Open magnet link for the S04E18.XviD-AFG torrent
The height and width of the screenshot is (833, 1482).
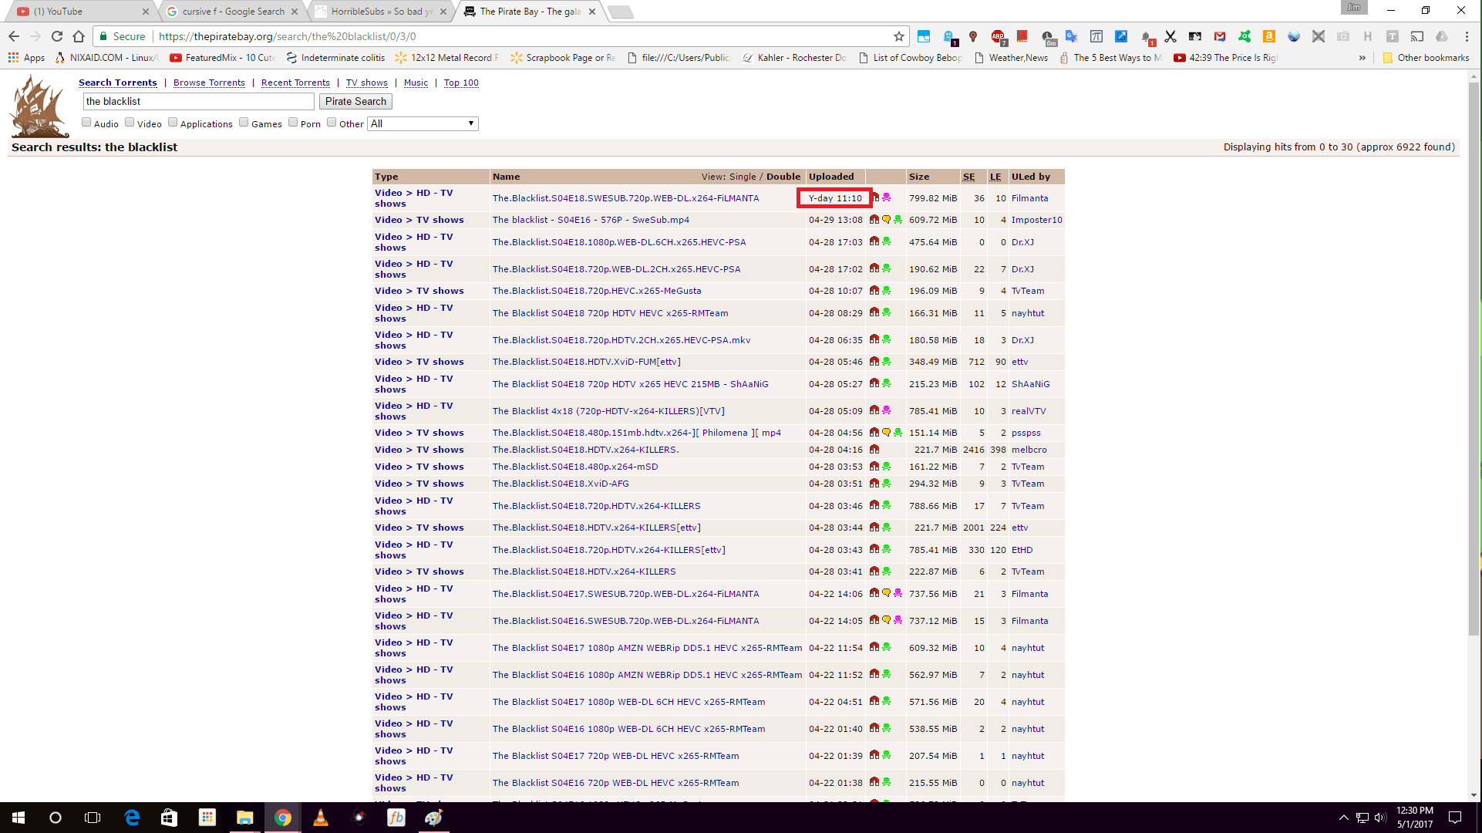(x=874, y=484)
